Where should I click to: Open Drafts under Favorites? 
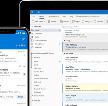coord(37,37)
